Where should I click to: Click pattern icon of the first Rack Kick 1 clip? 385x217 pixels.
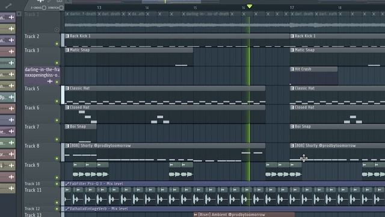(67, 36)
